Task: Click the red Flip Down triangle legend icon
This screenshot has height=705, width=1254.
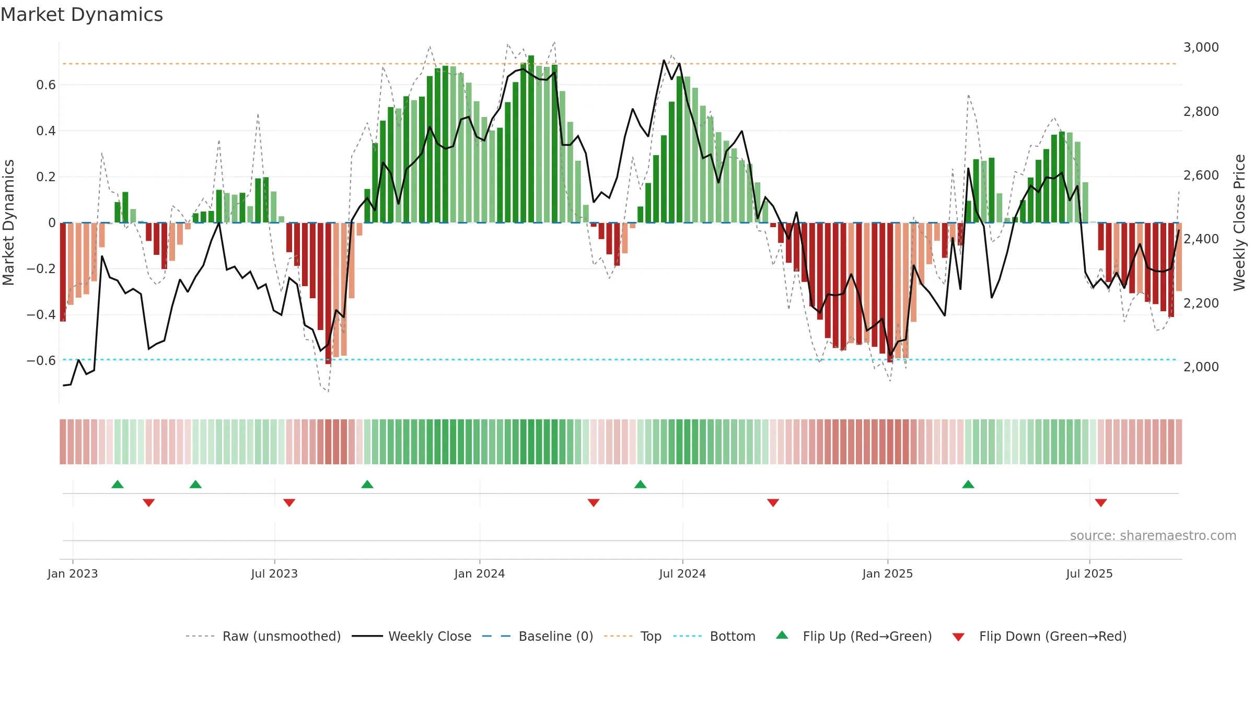Action: tap(958, 637)
